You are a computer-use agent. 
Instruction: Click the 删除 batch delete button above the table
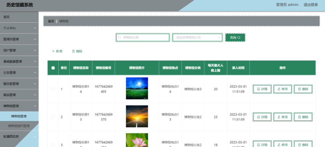click(x=77, y=51)
